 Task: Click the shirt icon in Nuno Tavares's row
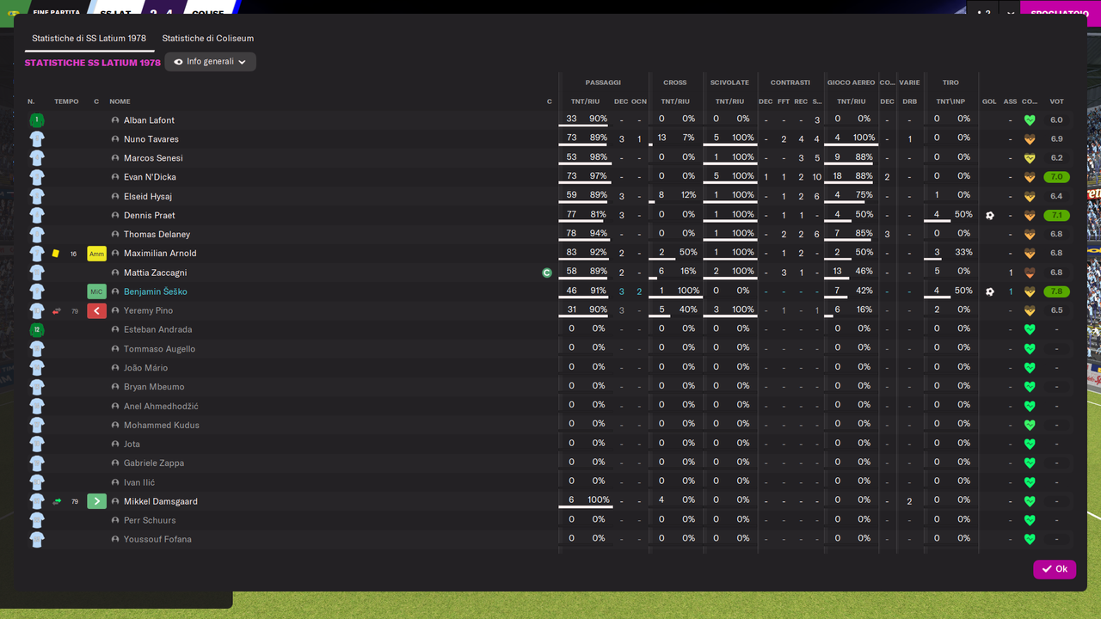(37, 139)
